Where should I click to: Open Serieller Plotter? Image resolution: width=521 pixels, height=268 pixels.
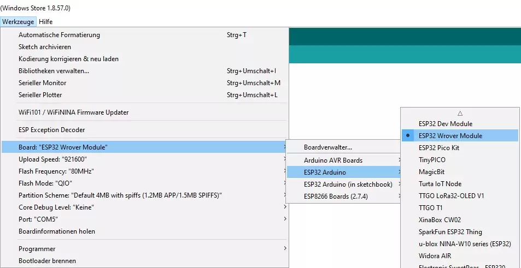[x=145, y=94]
